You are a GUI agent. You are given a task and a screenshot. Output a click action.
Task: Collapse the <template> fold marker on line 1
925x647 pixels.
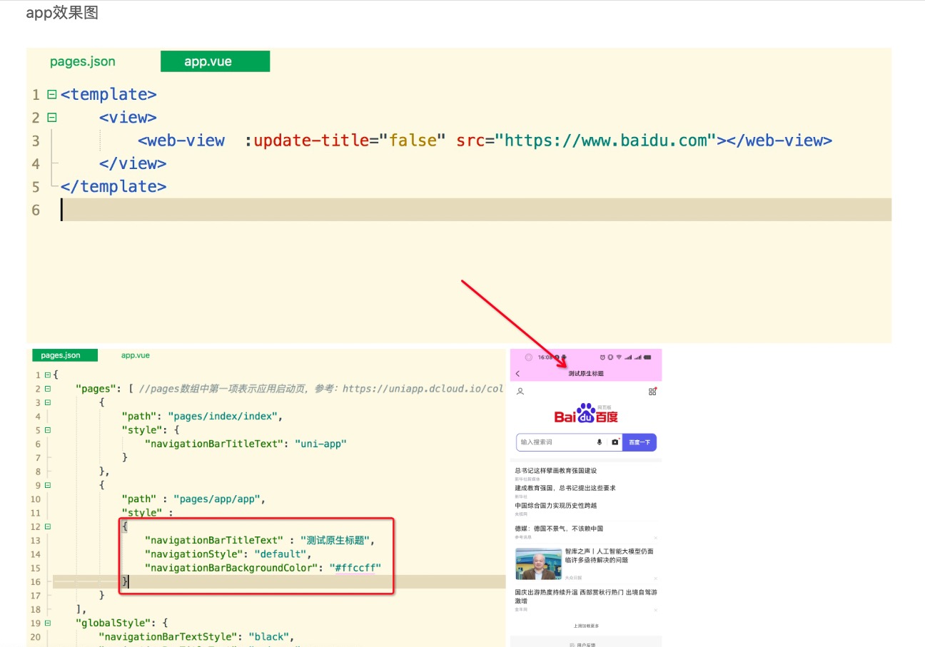point(51,94)
